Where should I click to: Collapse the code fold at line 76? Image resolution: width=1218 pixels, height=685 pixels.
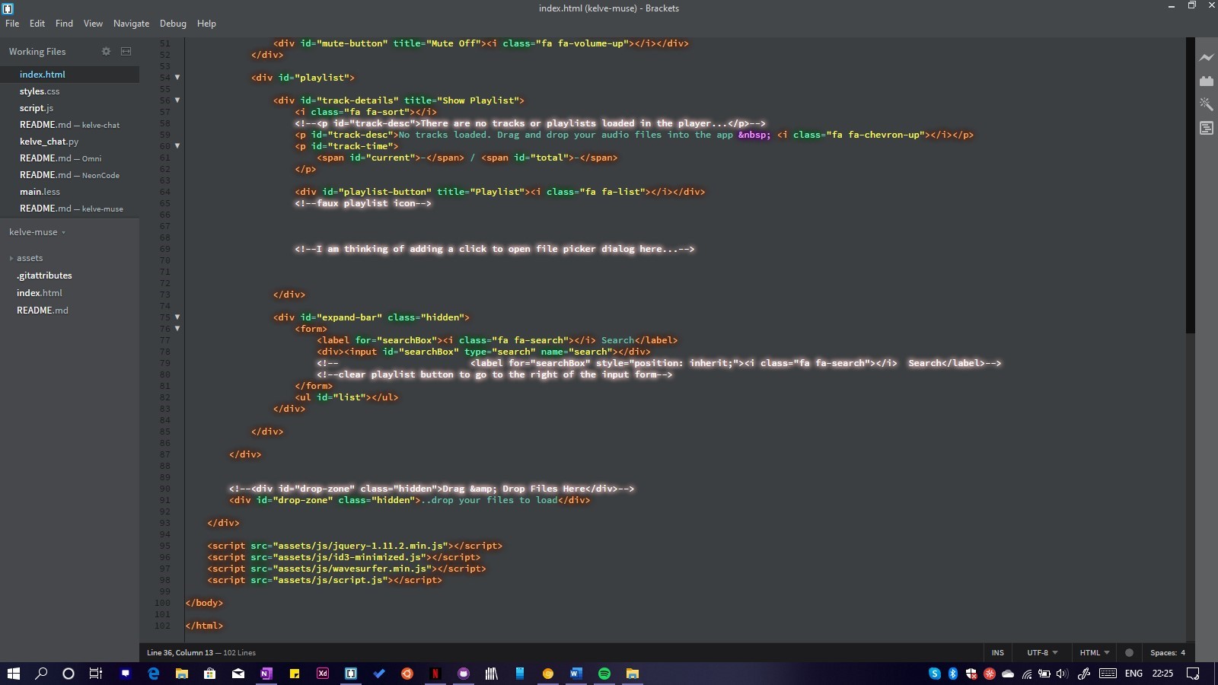(177, 328)
